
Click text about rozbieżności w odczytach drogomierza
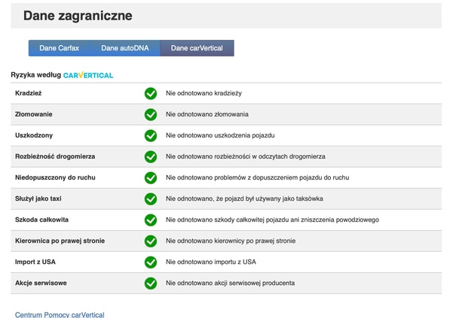coord(246,156)
